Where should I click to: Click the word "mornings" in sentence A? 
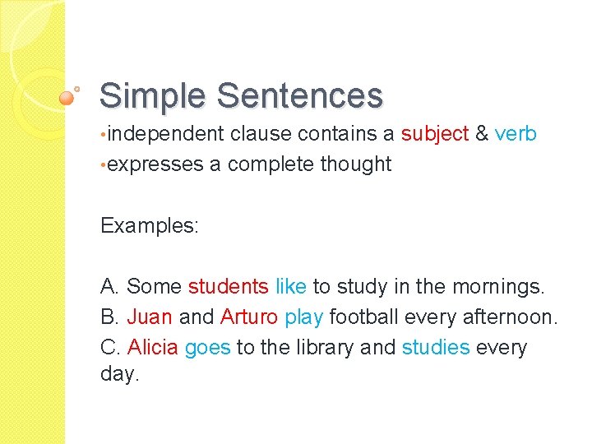[x=496, y=286]
